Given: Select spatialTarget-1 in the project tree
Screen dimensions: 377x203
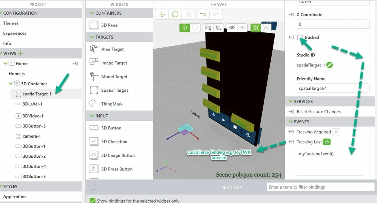Looking at the screenshot, I should (x=37, y=94).
